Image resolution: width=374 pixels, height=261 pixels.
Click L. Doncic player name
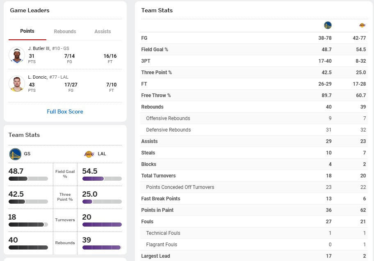38,77
